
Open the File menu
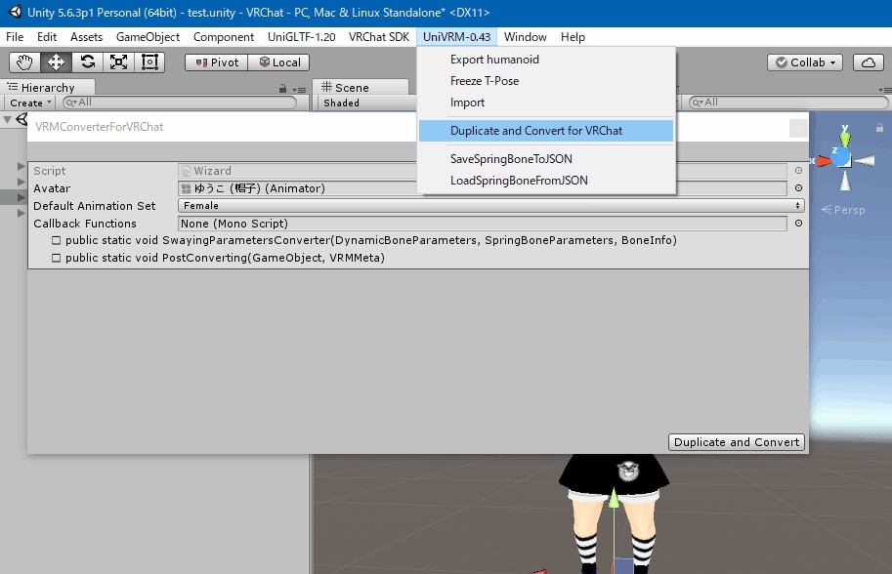click(15, 37)
